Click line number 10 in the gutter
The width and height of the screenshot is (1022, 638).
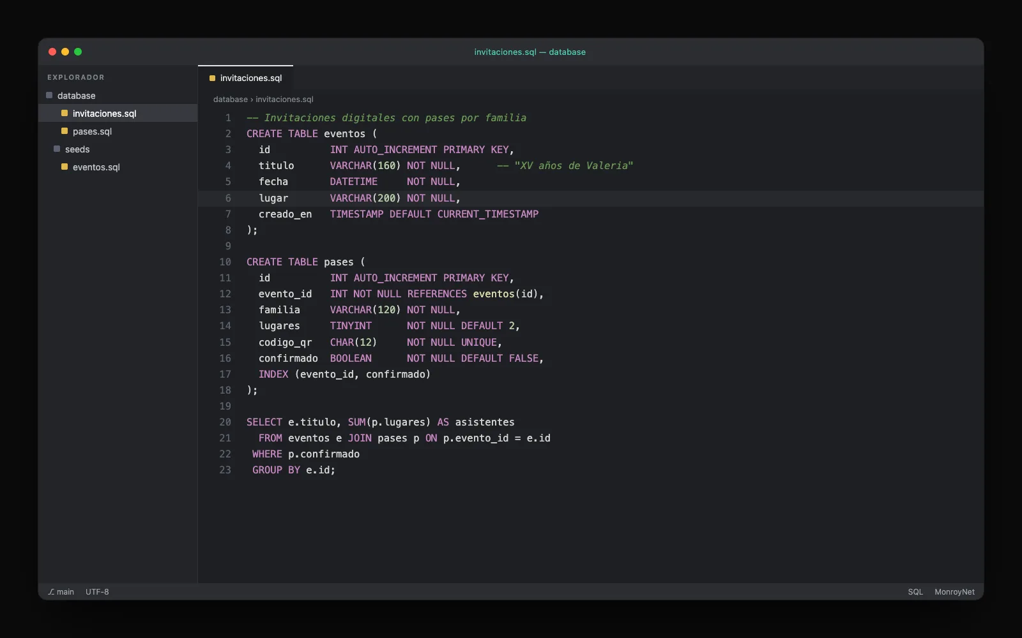click(x=225, y=262)
